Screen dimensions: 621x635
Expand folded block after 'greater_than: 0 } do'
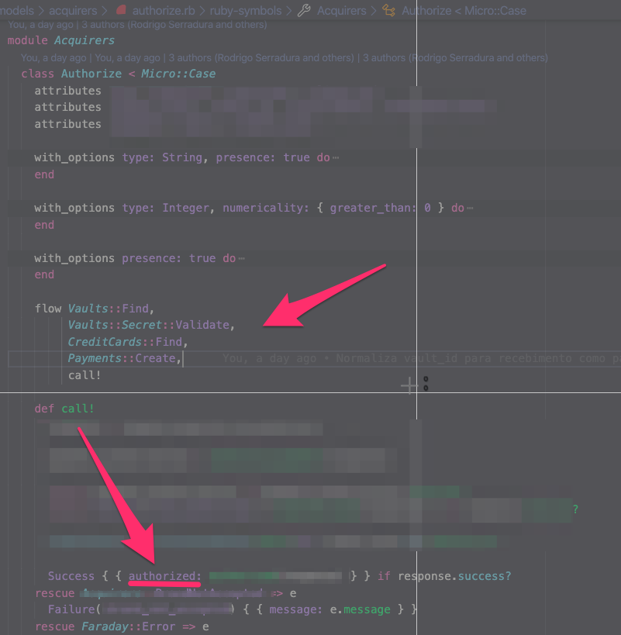click(x=470, y=208)
